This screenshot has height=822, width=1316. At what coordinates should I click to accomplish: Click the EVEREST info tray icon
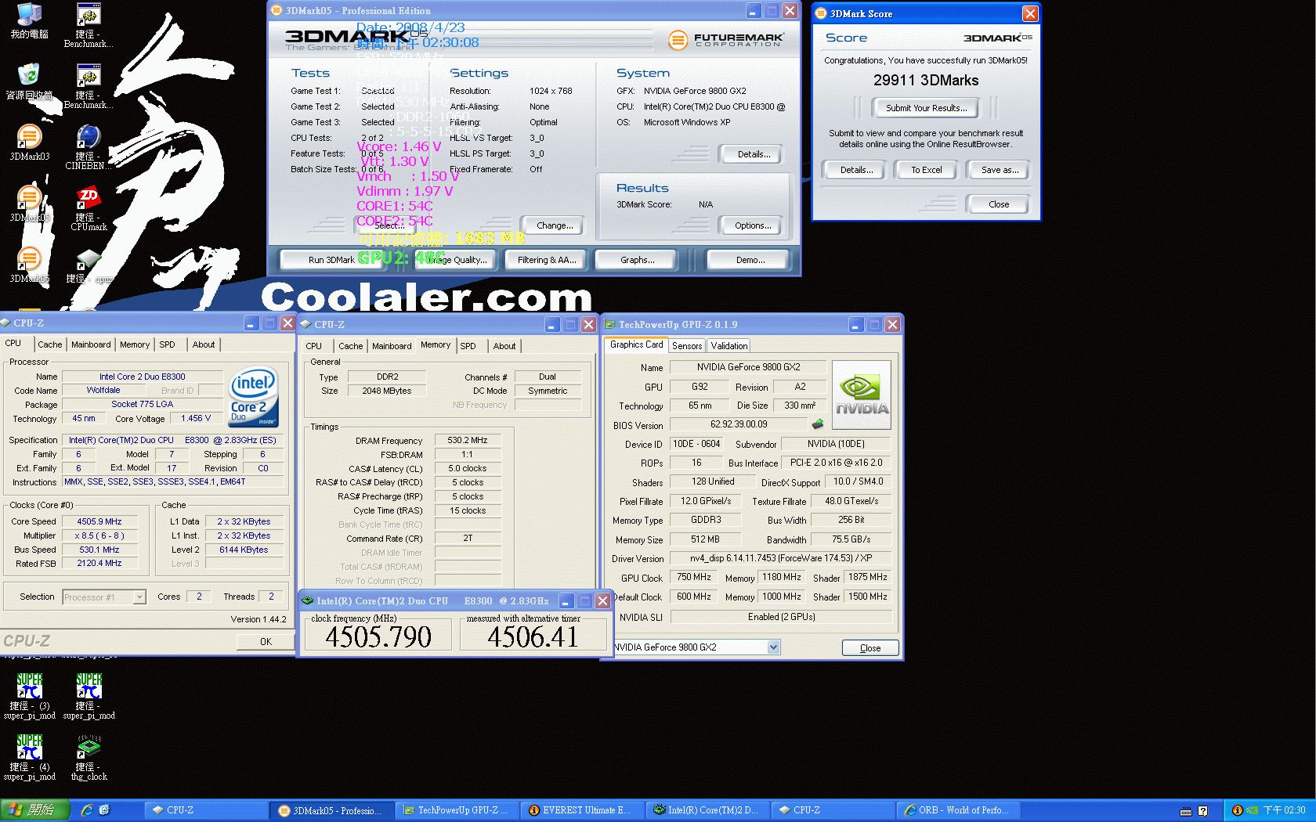point(1238,810)
